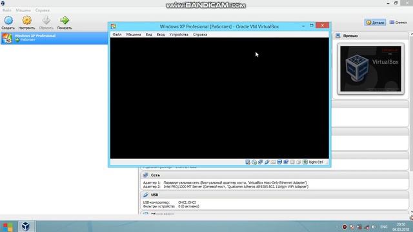
Task: Open the Windows Start button
Action: (x=8, y=226)
